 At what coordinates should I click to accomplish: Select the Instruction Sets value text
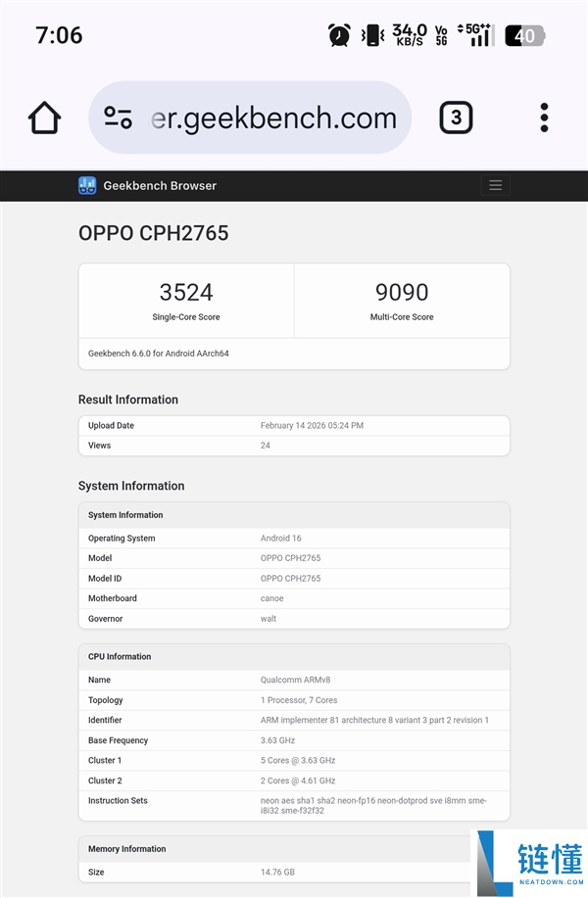[373, 805]
